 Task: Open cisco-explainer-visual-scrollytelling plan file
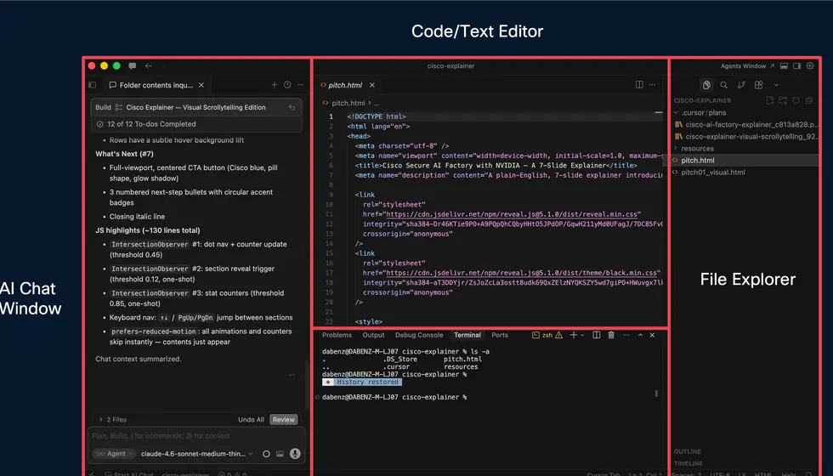pos(745,137)
